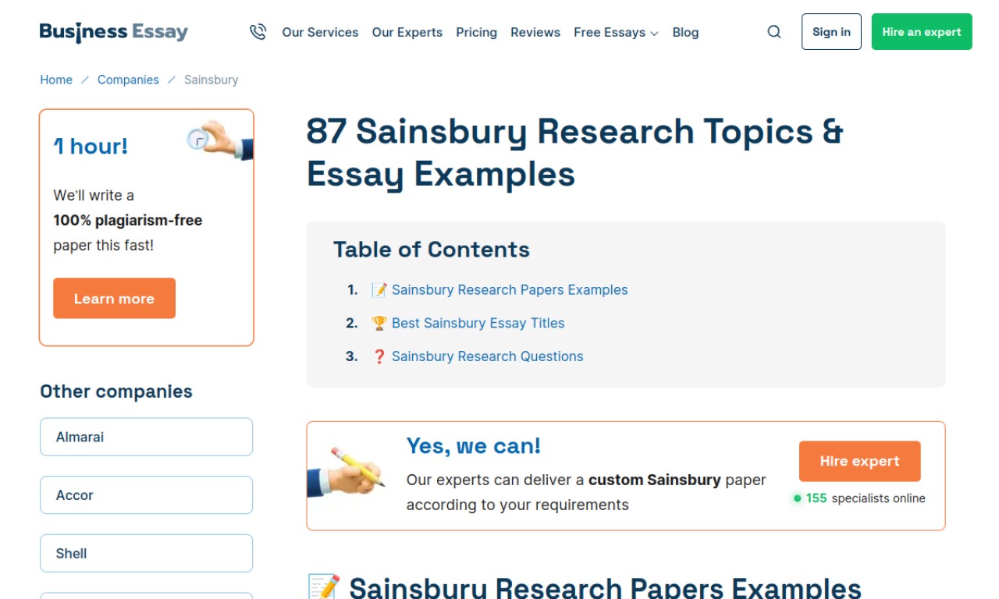Open Sainsbury Research Papers Examples link
The width and height of the screenshot is (999, 599).
510,290
